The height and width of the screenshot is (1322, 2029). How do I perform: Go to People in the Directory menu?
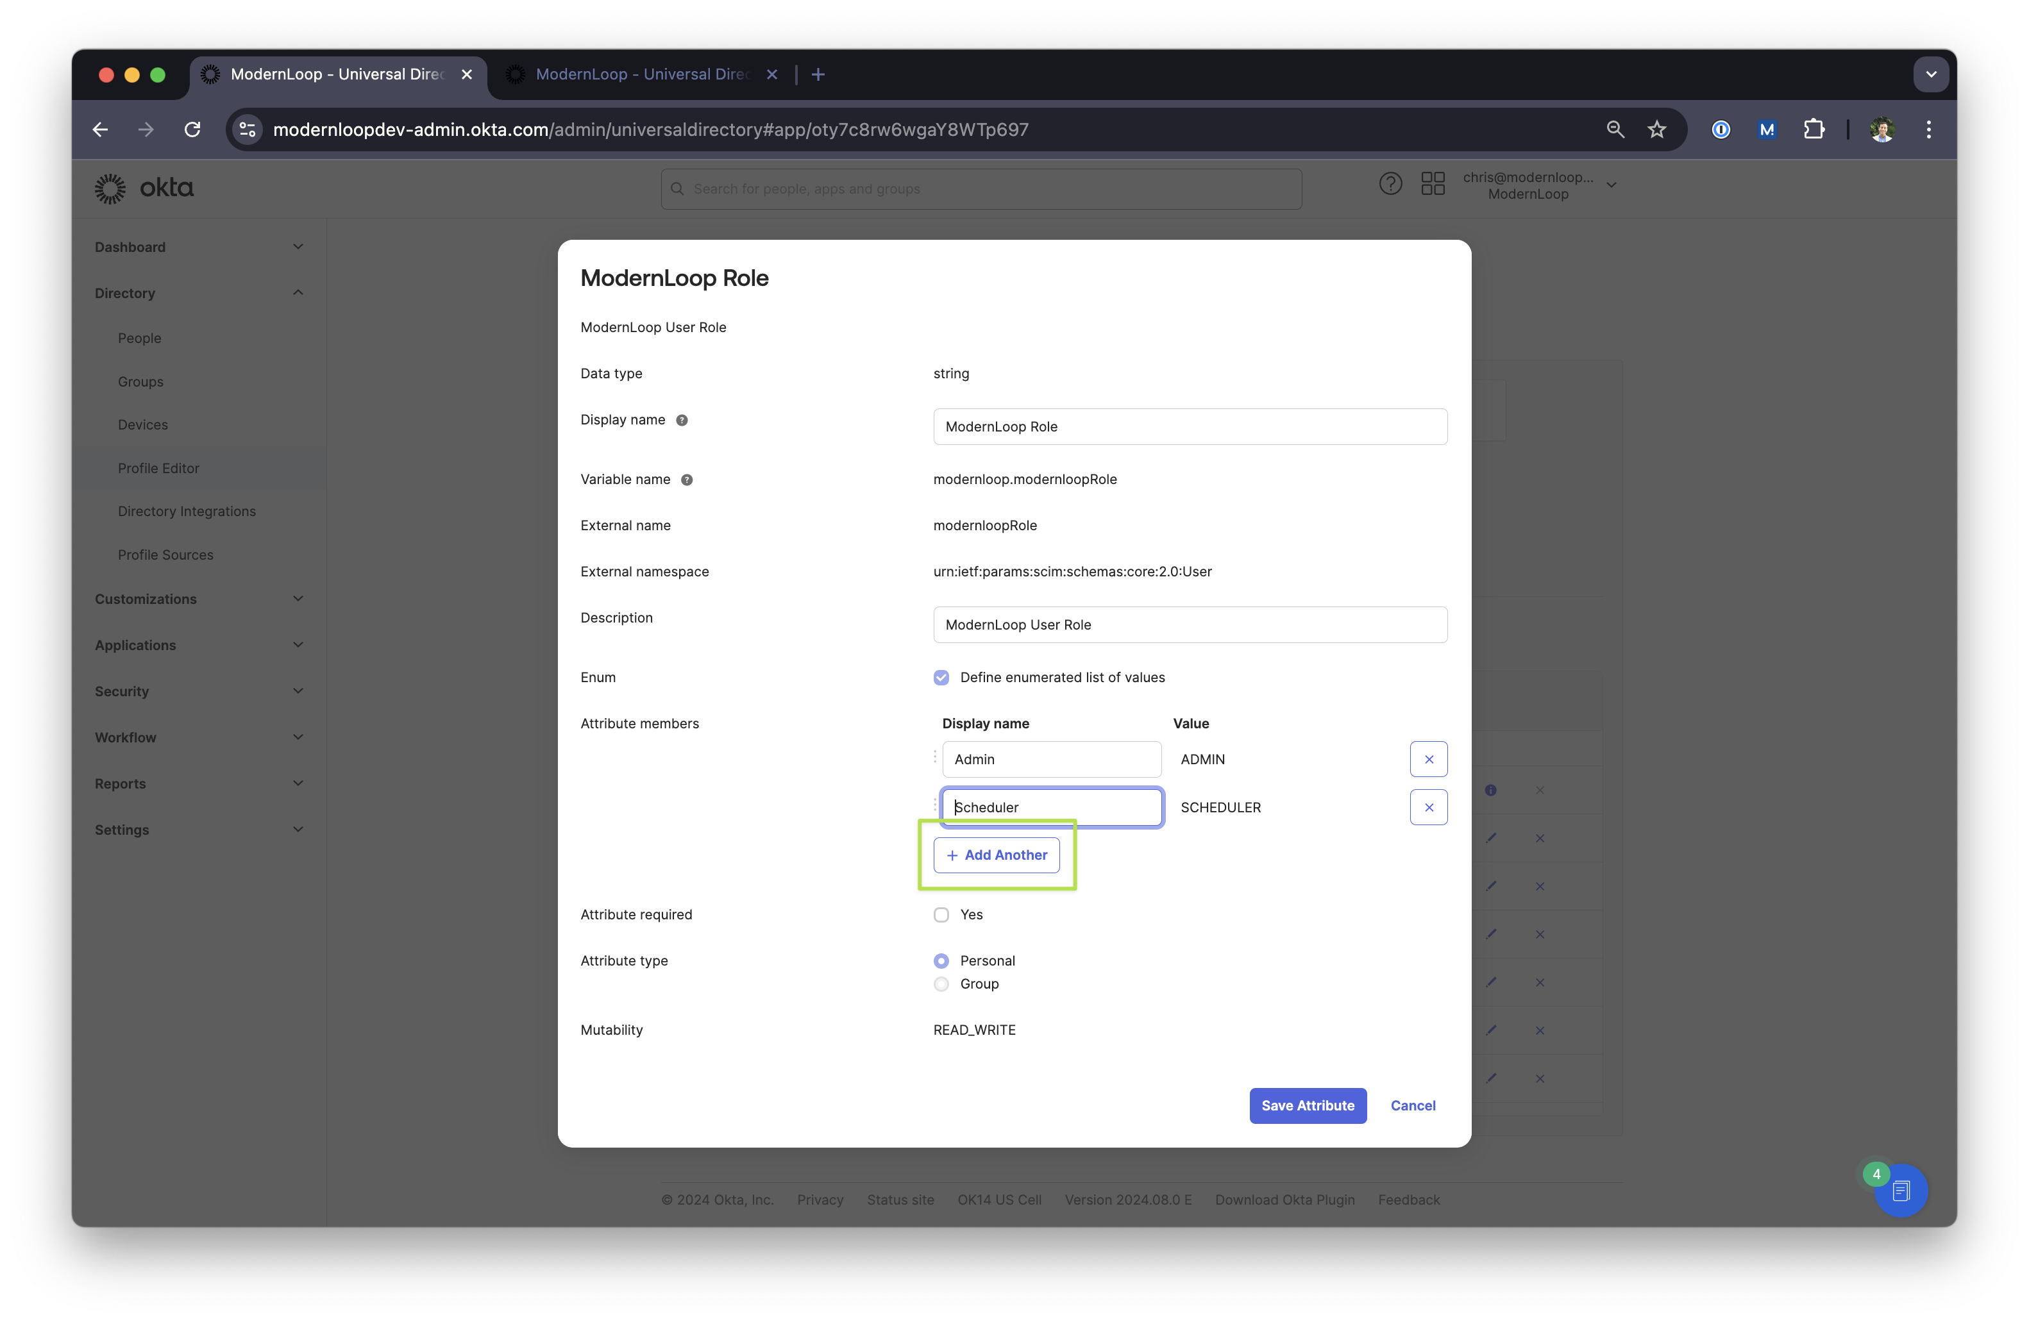point(140,339)
